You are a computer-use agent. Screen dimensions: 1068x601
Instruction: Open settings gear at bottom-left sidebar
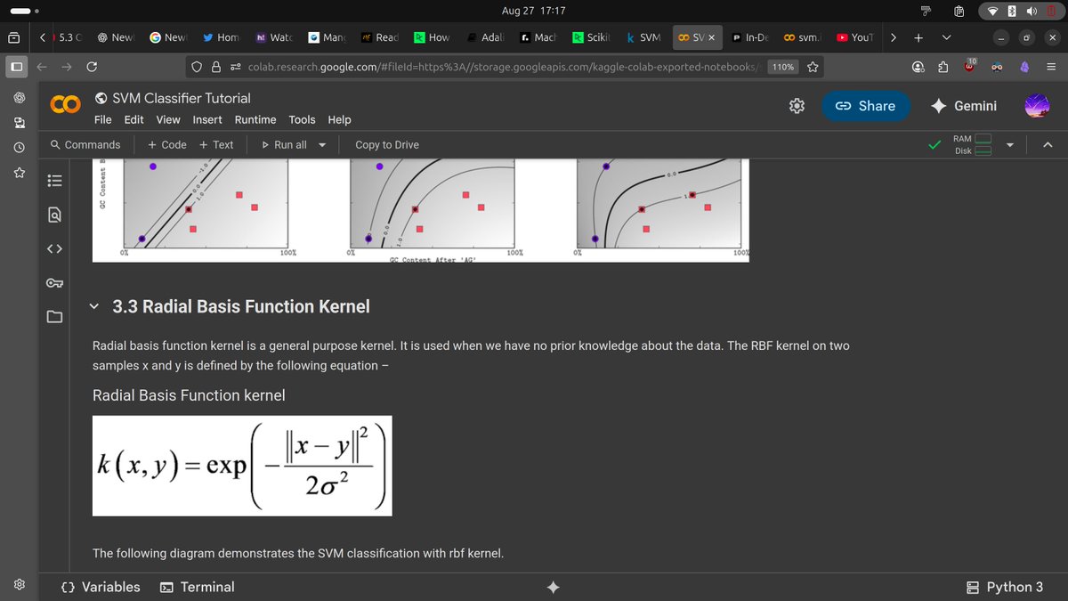[x=18, y=586]
